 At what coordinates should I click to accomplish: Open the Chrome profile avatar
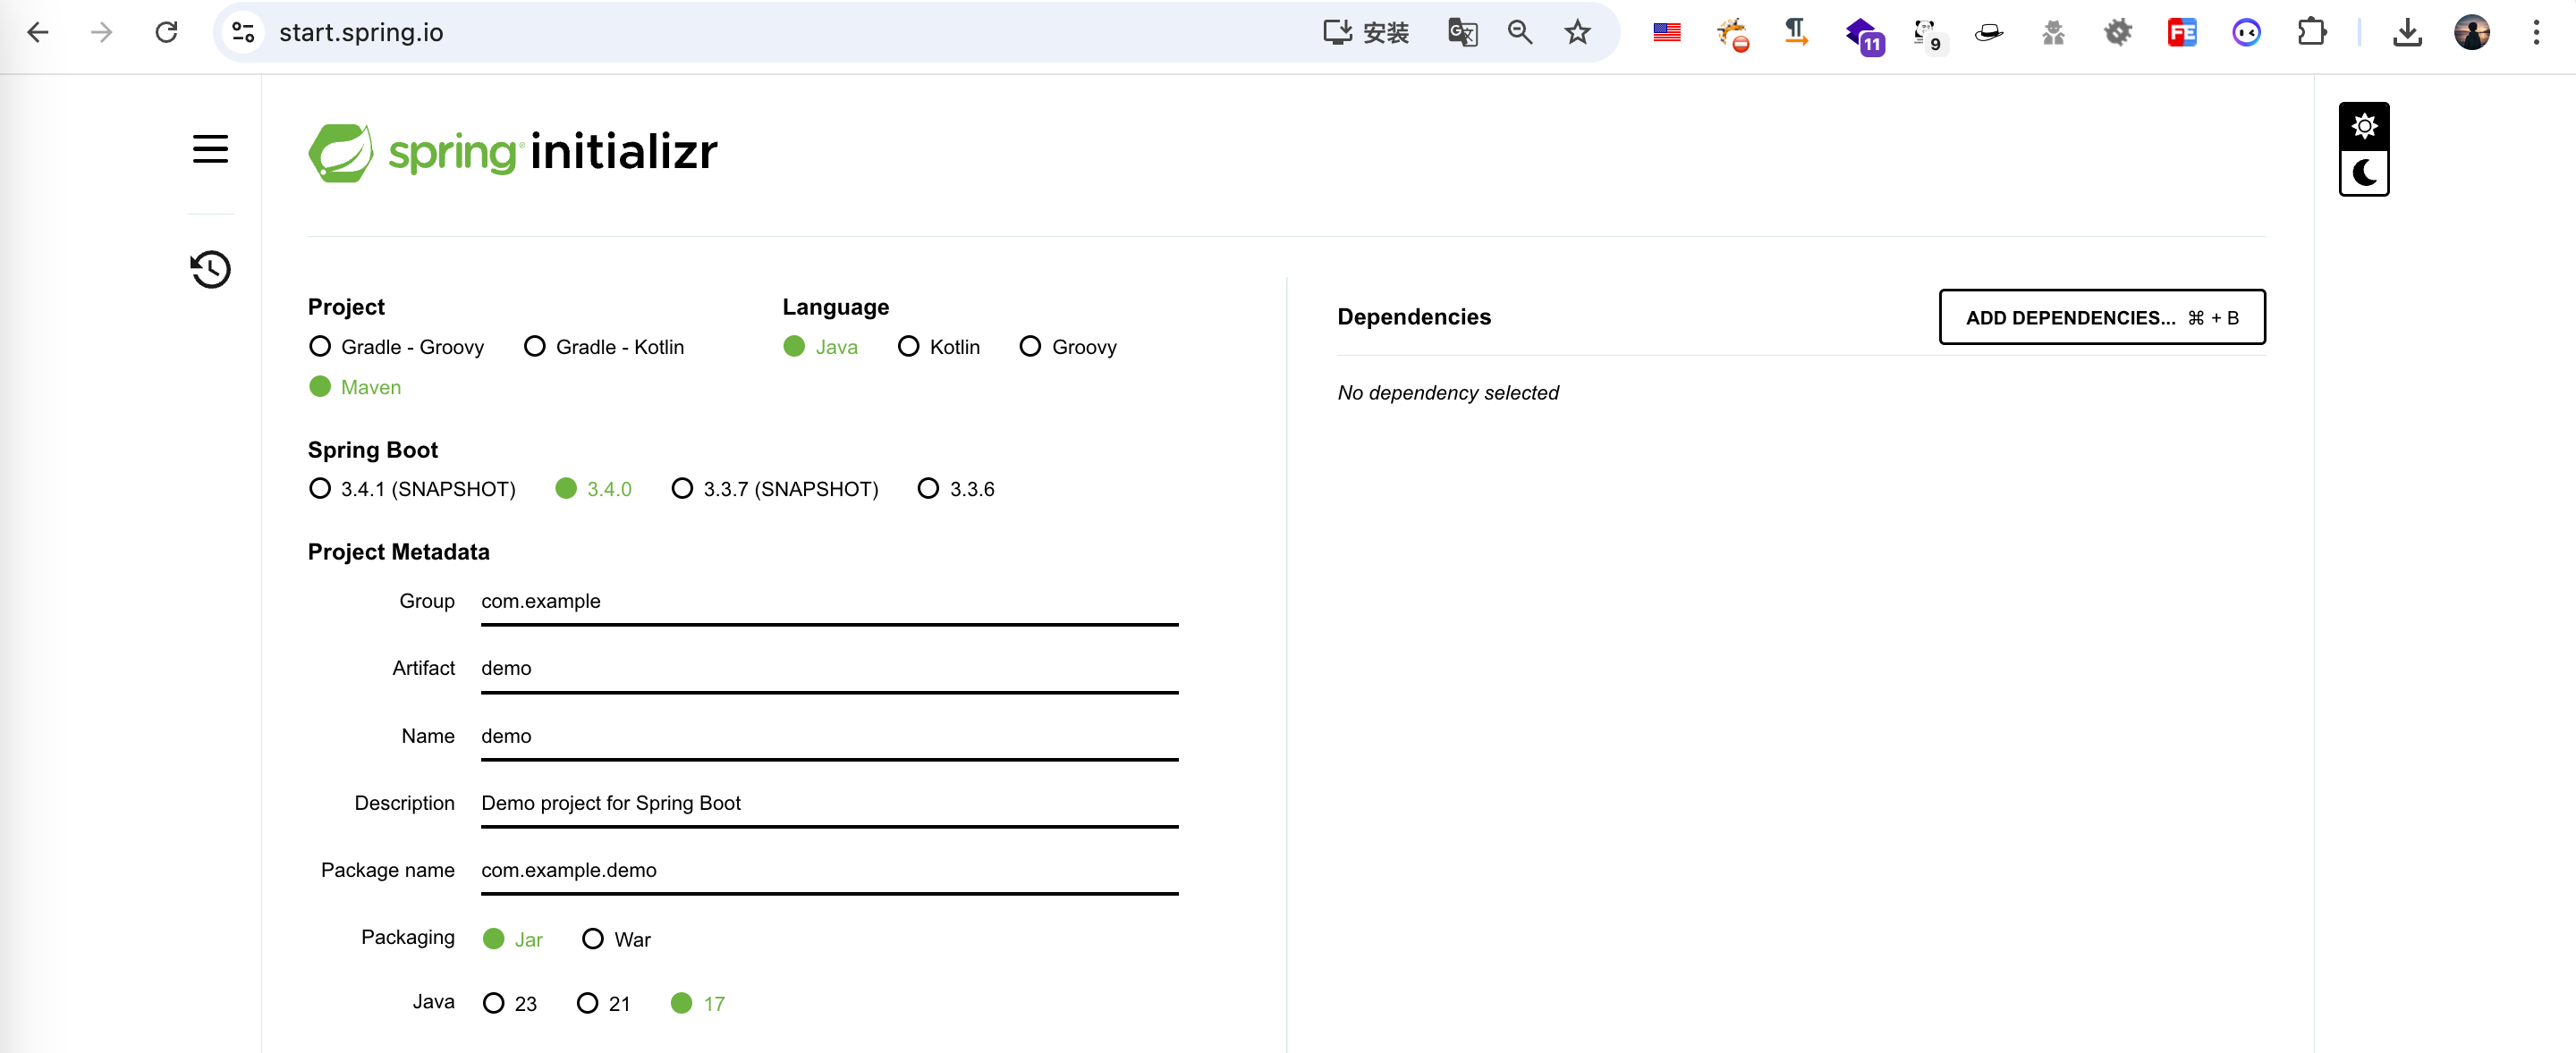coord(2471,33)
